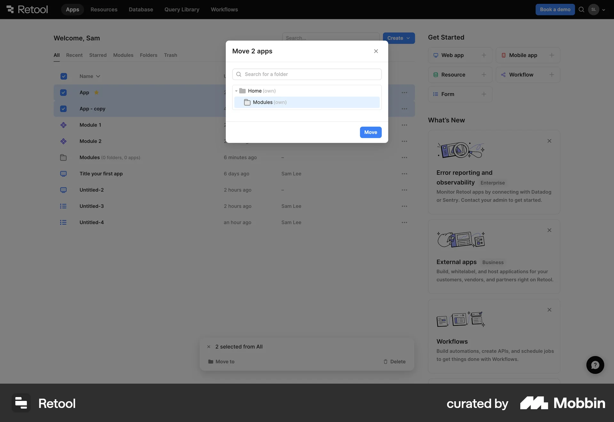Collapse the Home folder in the dialog

click(x=237, y=91)
